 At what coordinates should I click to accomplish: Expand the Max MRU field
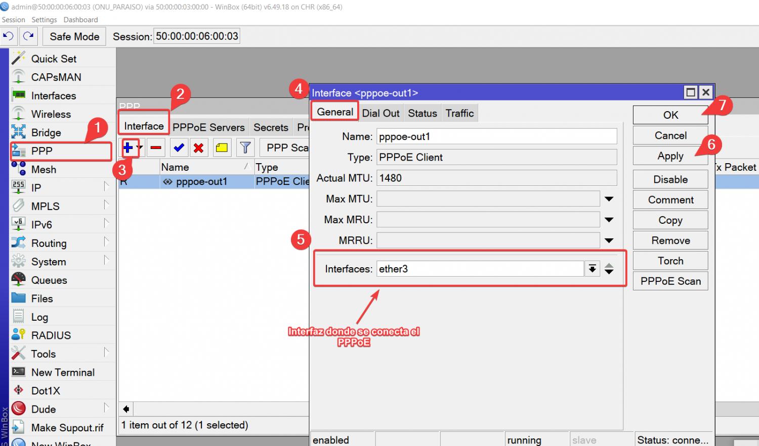click(x=609, y=220)
